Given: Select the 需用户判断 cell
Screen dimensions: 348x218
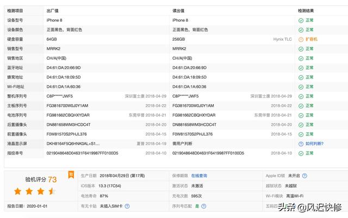Looking at the screenshot, I should click(x=182, y=144).
